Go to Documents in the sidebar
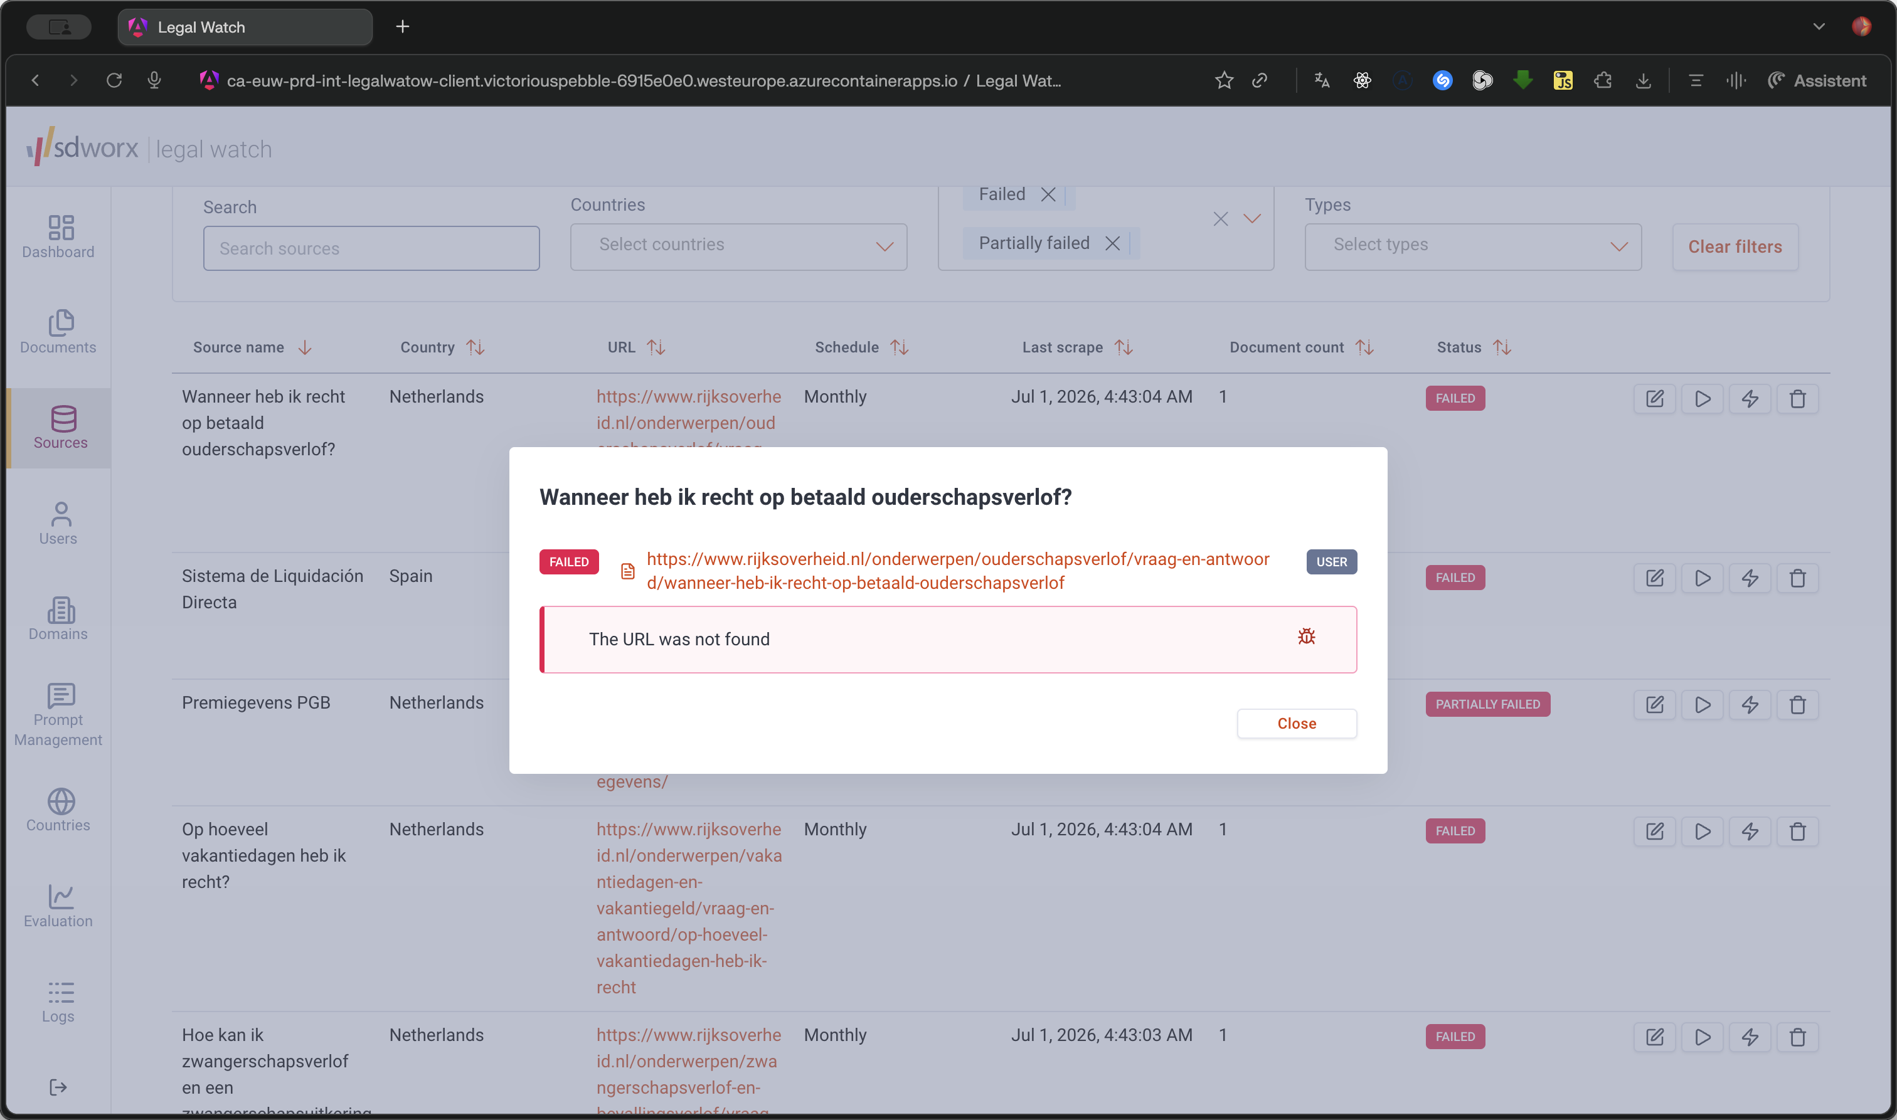The height and width of the screenshot is (1120, 1897). coord(58,332)
